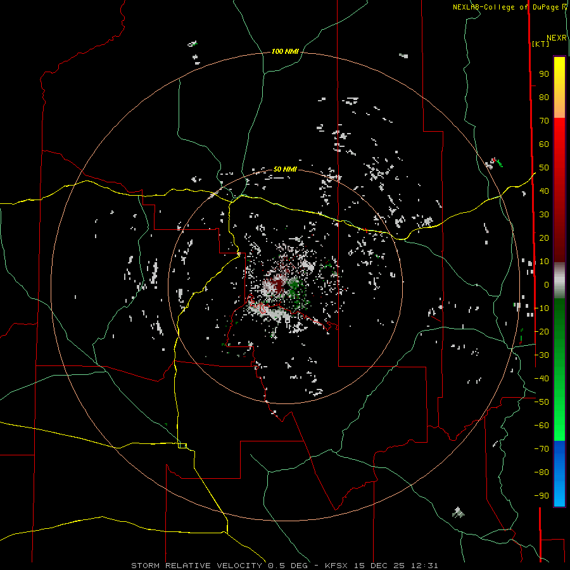570x570 pixels.
Task: Click the blue segment of velocity color bar
Action: (x=559, y=474)
